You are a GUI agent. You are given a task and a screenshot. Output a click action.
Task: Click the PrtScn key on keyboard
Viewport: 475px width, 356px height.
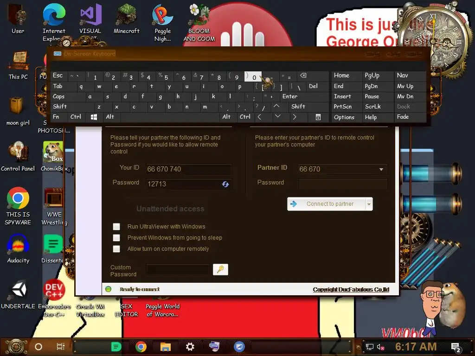(x=346, y=107)
